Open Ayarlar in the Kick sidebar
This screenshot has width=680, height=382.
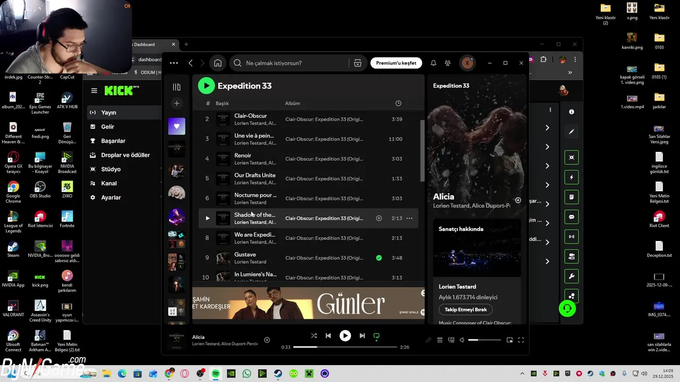[111, 197]
